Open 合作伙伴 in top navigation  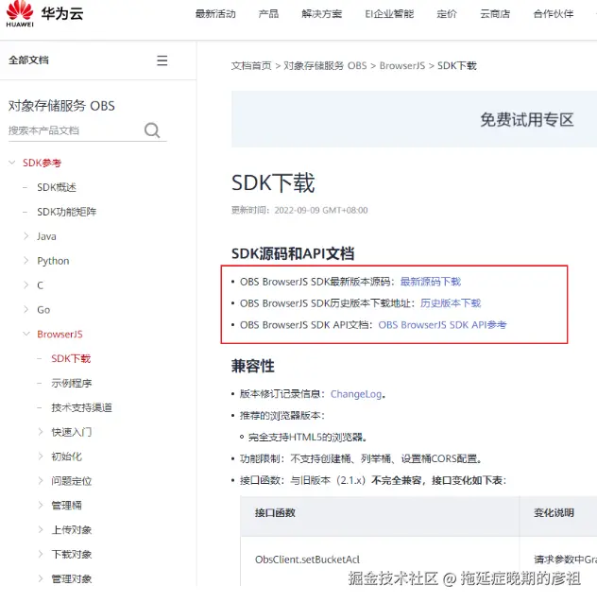[x=554, y=14]
